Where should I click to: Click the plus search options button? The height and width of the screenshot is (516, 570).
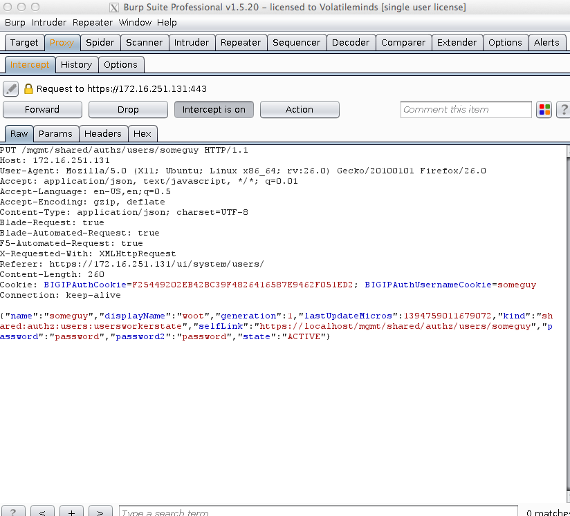[71, 511]
